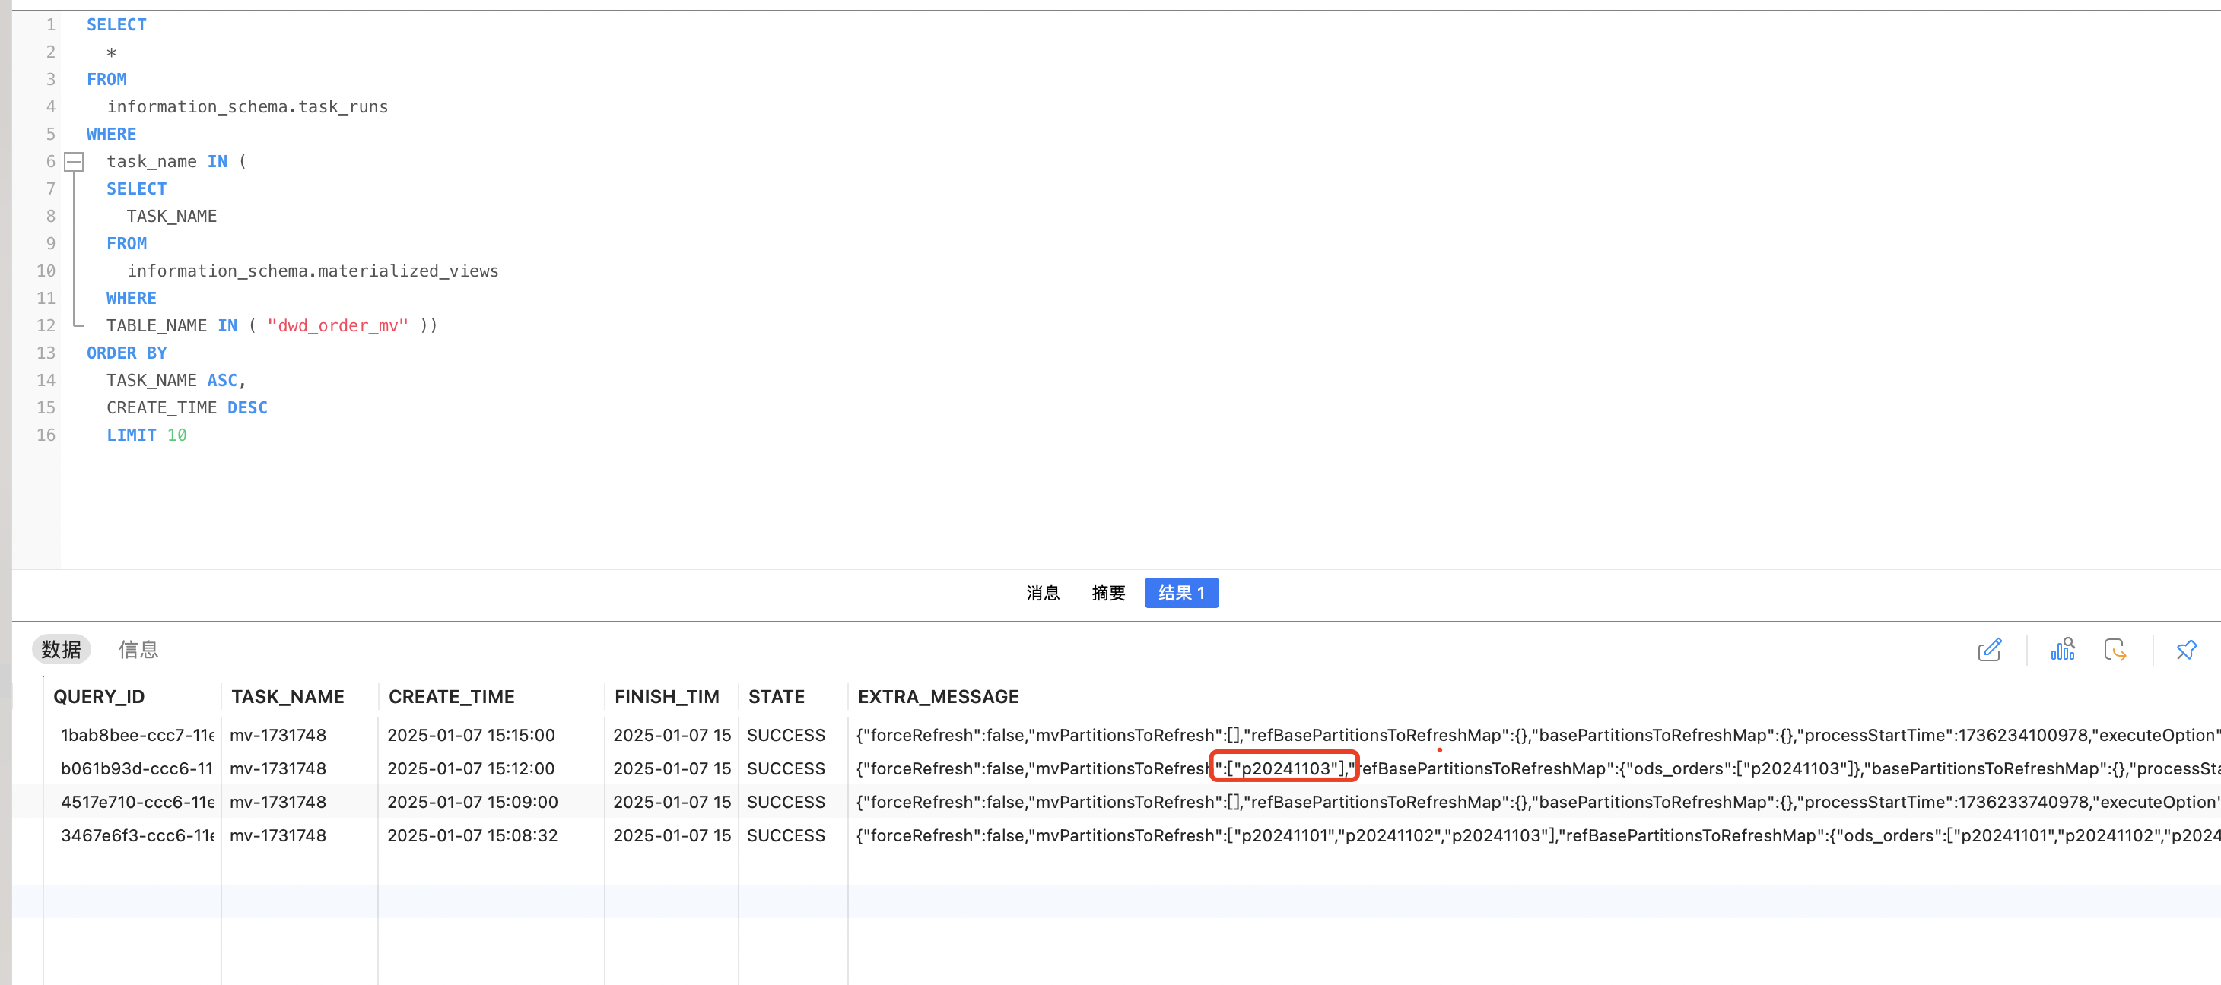
Task: Place cursor on "dwd_order_mv" string
Action: pyautogui.click(x=338, y=326)
